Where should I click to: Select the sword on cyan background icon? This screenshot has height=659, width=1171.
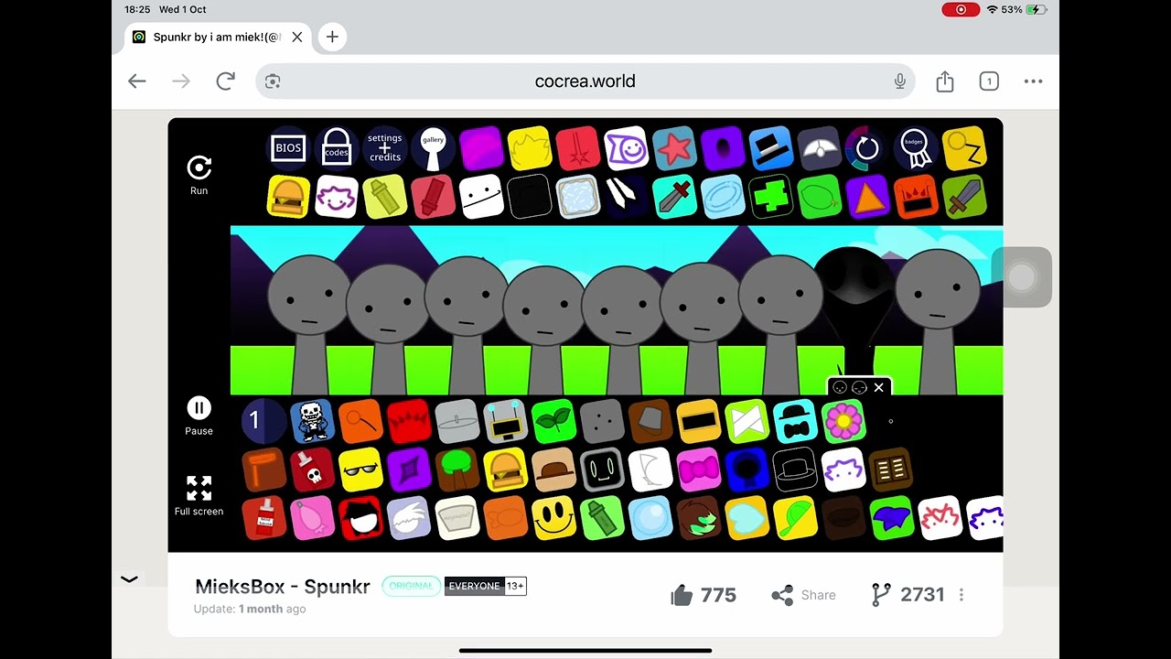coord(675,197)
